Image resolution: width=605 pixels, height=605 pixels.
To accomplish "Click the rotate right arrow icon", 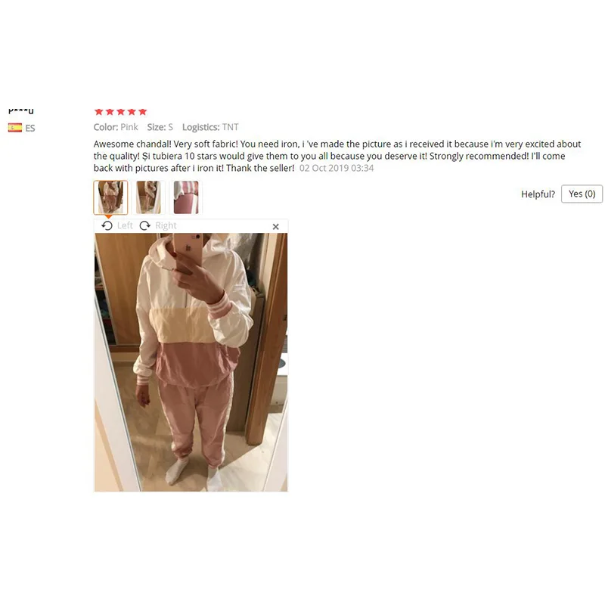I will [144, 225].
